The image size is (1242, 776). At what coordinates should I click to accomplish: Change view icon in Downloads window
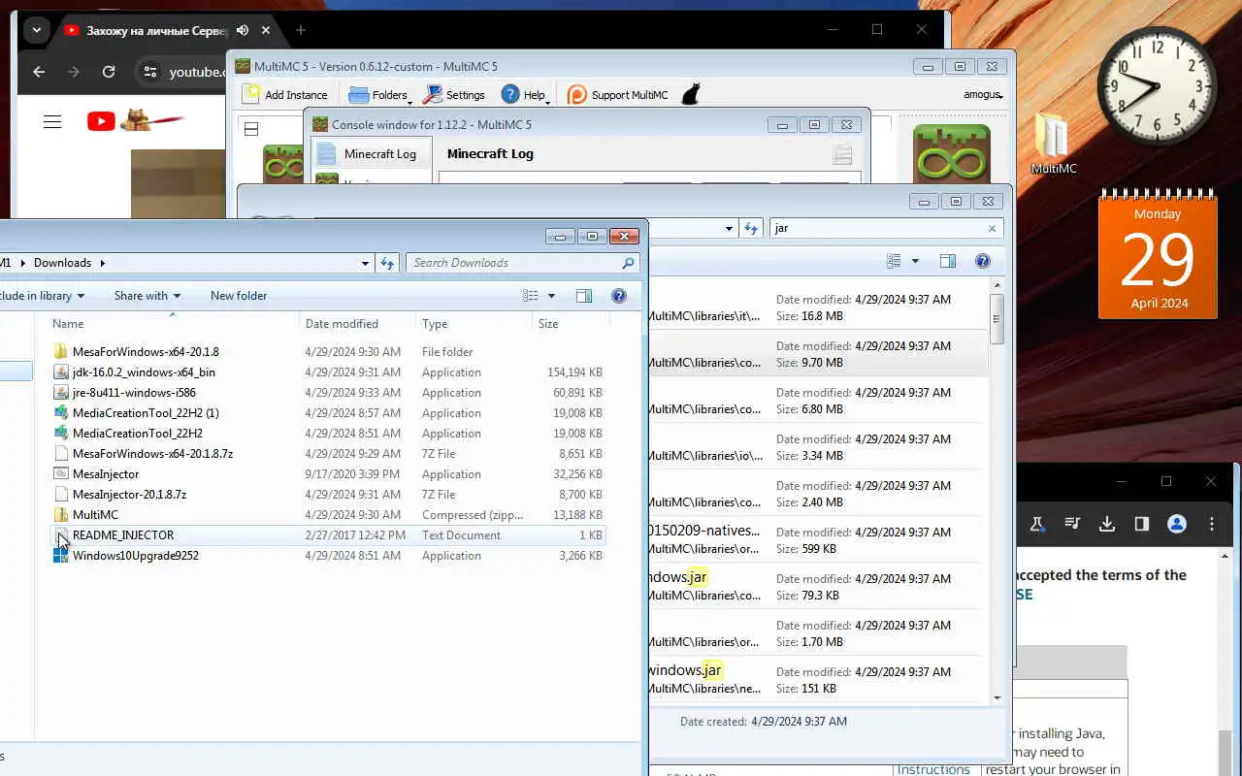[531, 296]
